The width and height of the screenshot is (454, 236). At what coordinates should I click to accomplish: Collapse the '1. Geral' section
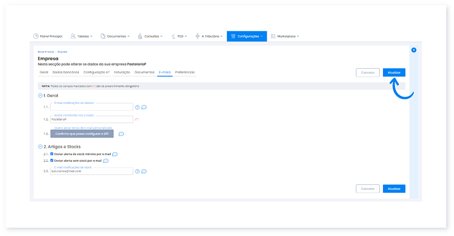[x=40, y=95]
